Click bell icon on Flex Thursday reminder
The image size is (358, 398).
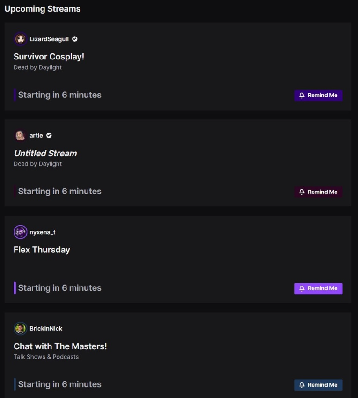(x=302, y=288)
